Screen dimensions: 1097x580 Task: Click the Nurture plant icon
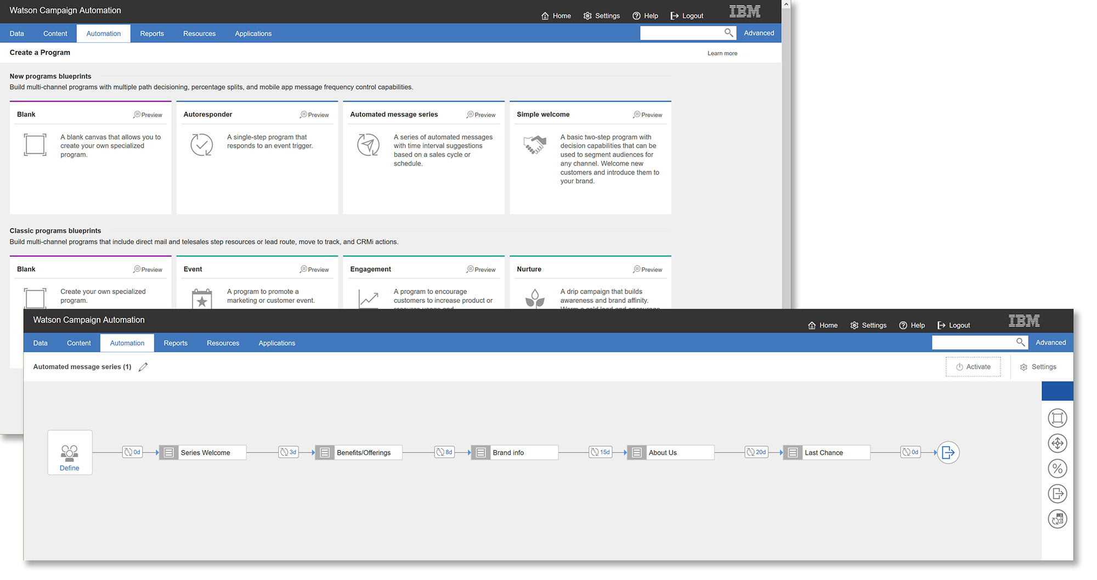point(535,299)
